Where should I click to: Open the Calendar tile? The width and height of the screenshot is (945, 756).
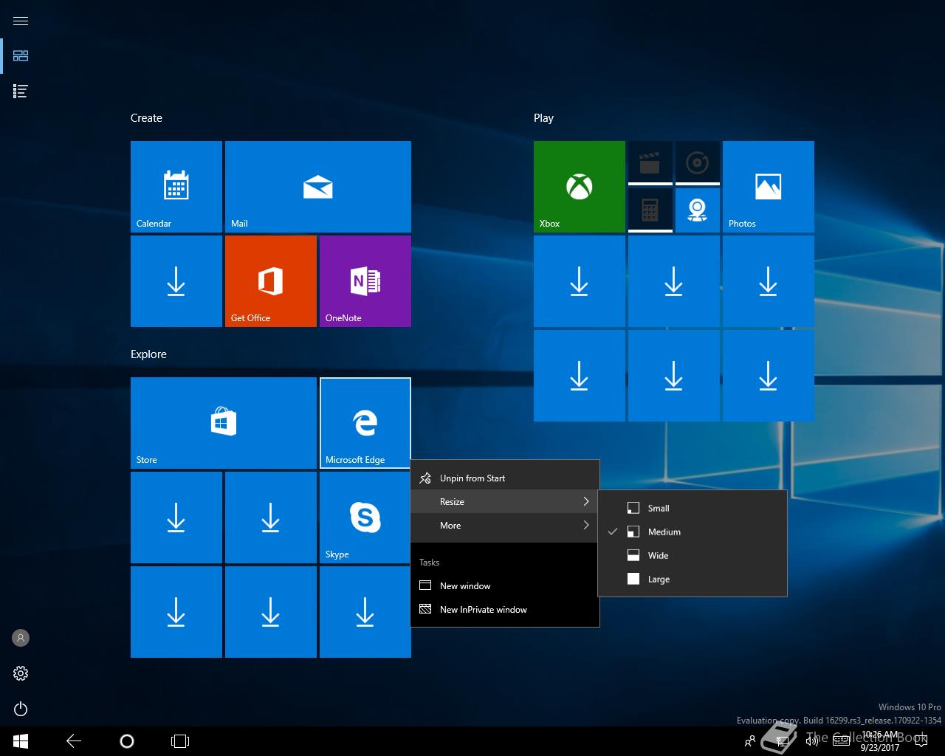[176, 187]
